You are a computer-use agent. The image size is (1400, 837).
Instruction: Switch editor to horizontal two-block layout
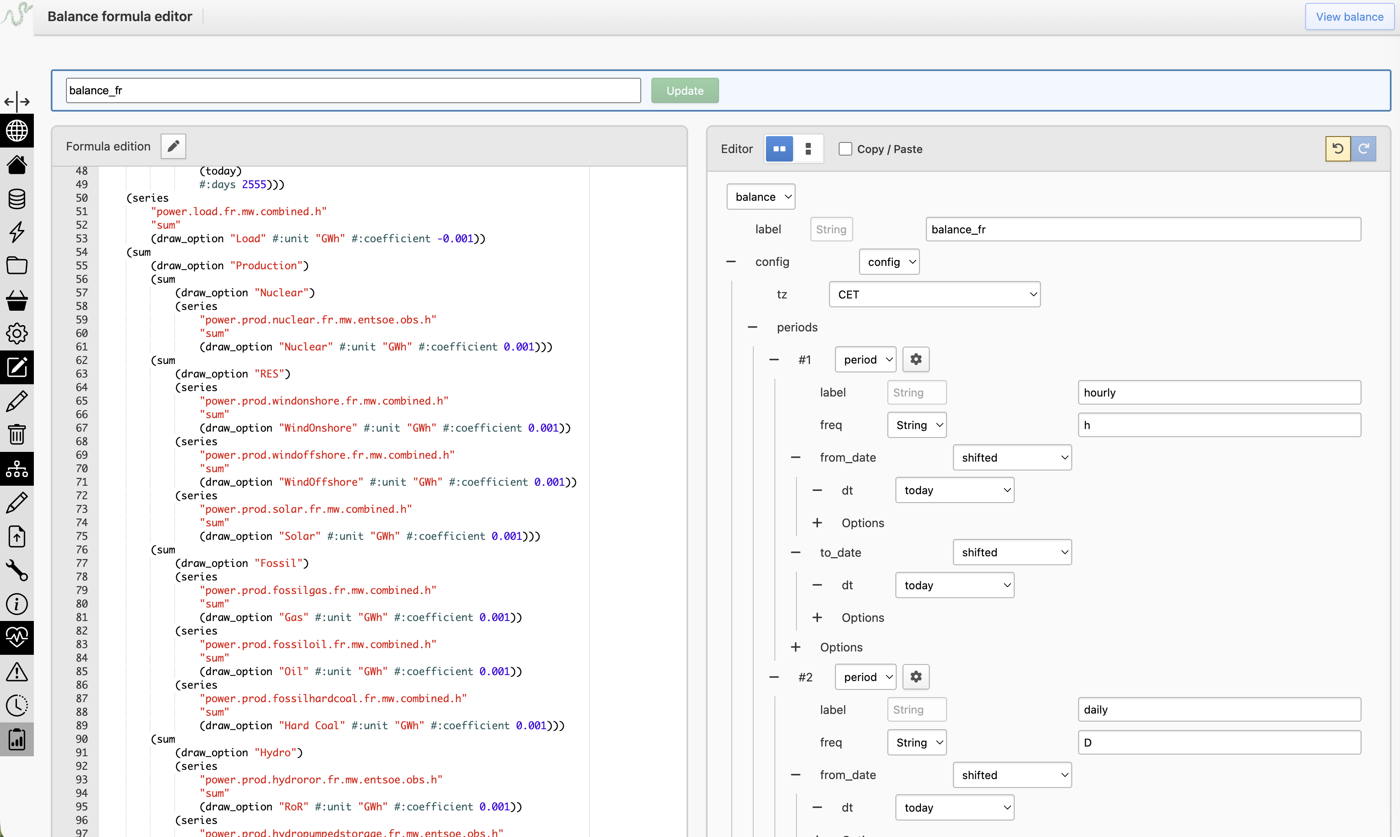779,149
